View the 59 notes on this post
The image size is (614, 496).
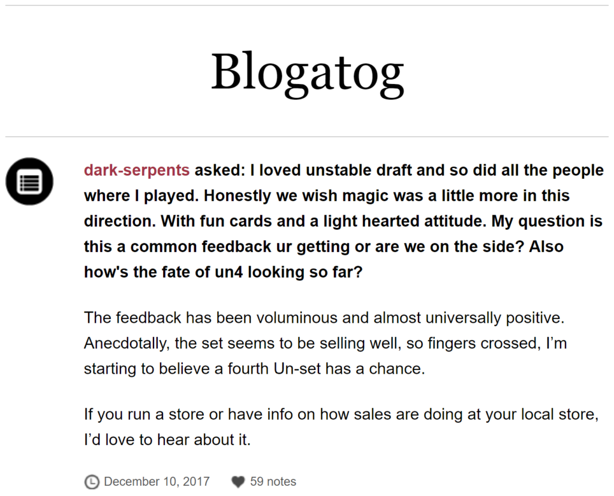(x=273, y=482)
